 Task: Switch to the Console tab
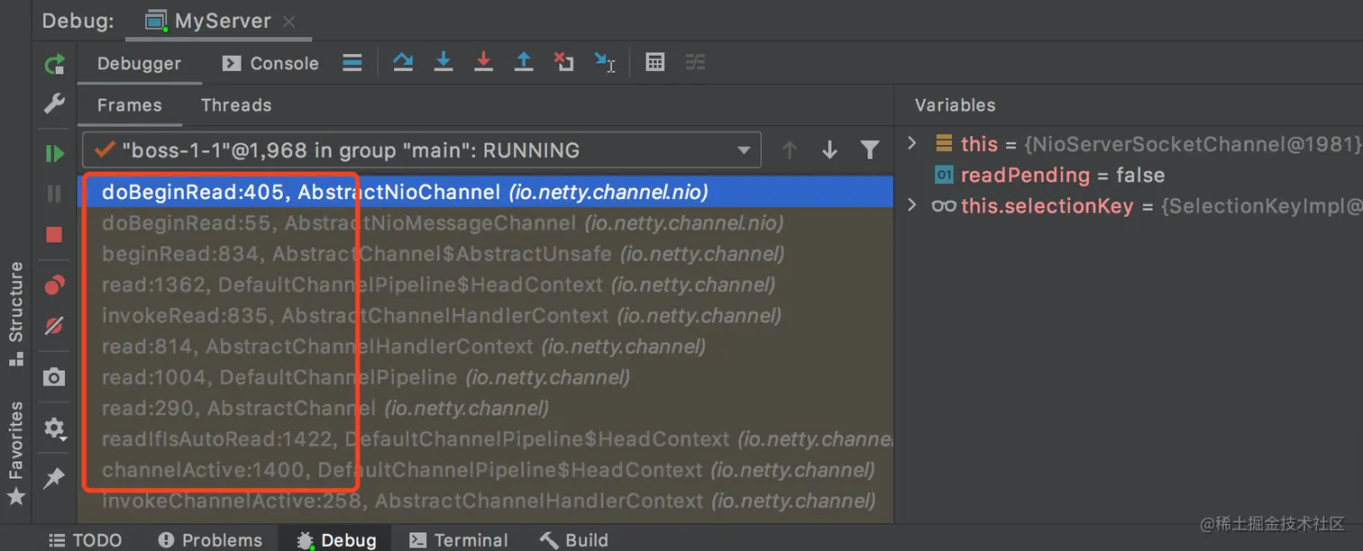point(270,63)
